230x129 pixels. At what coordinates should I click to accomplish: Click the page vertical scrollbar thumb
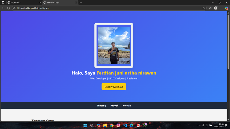[228, 42]
